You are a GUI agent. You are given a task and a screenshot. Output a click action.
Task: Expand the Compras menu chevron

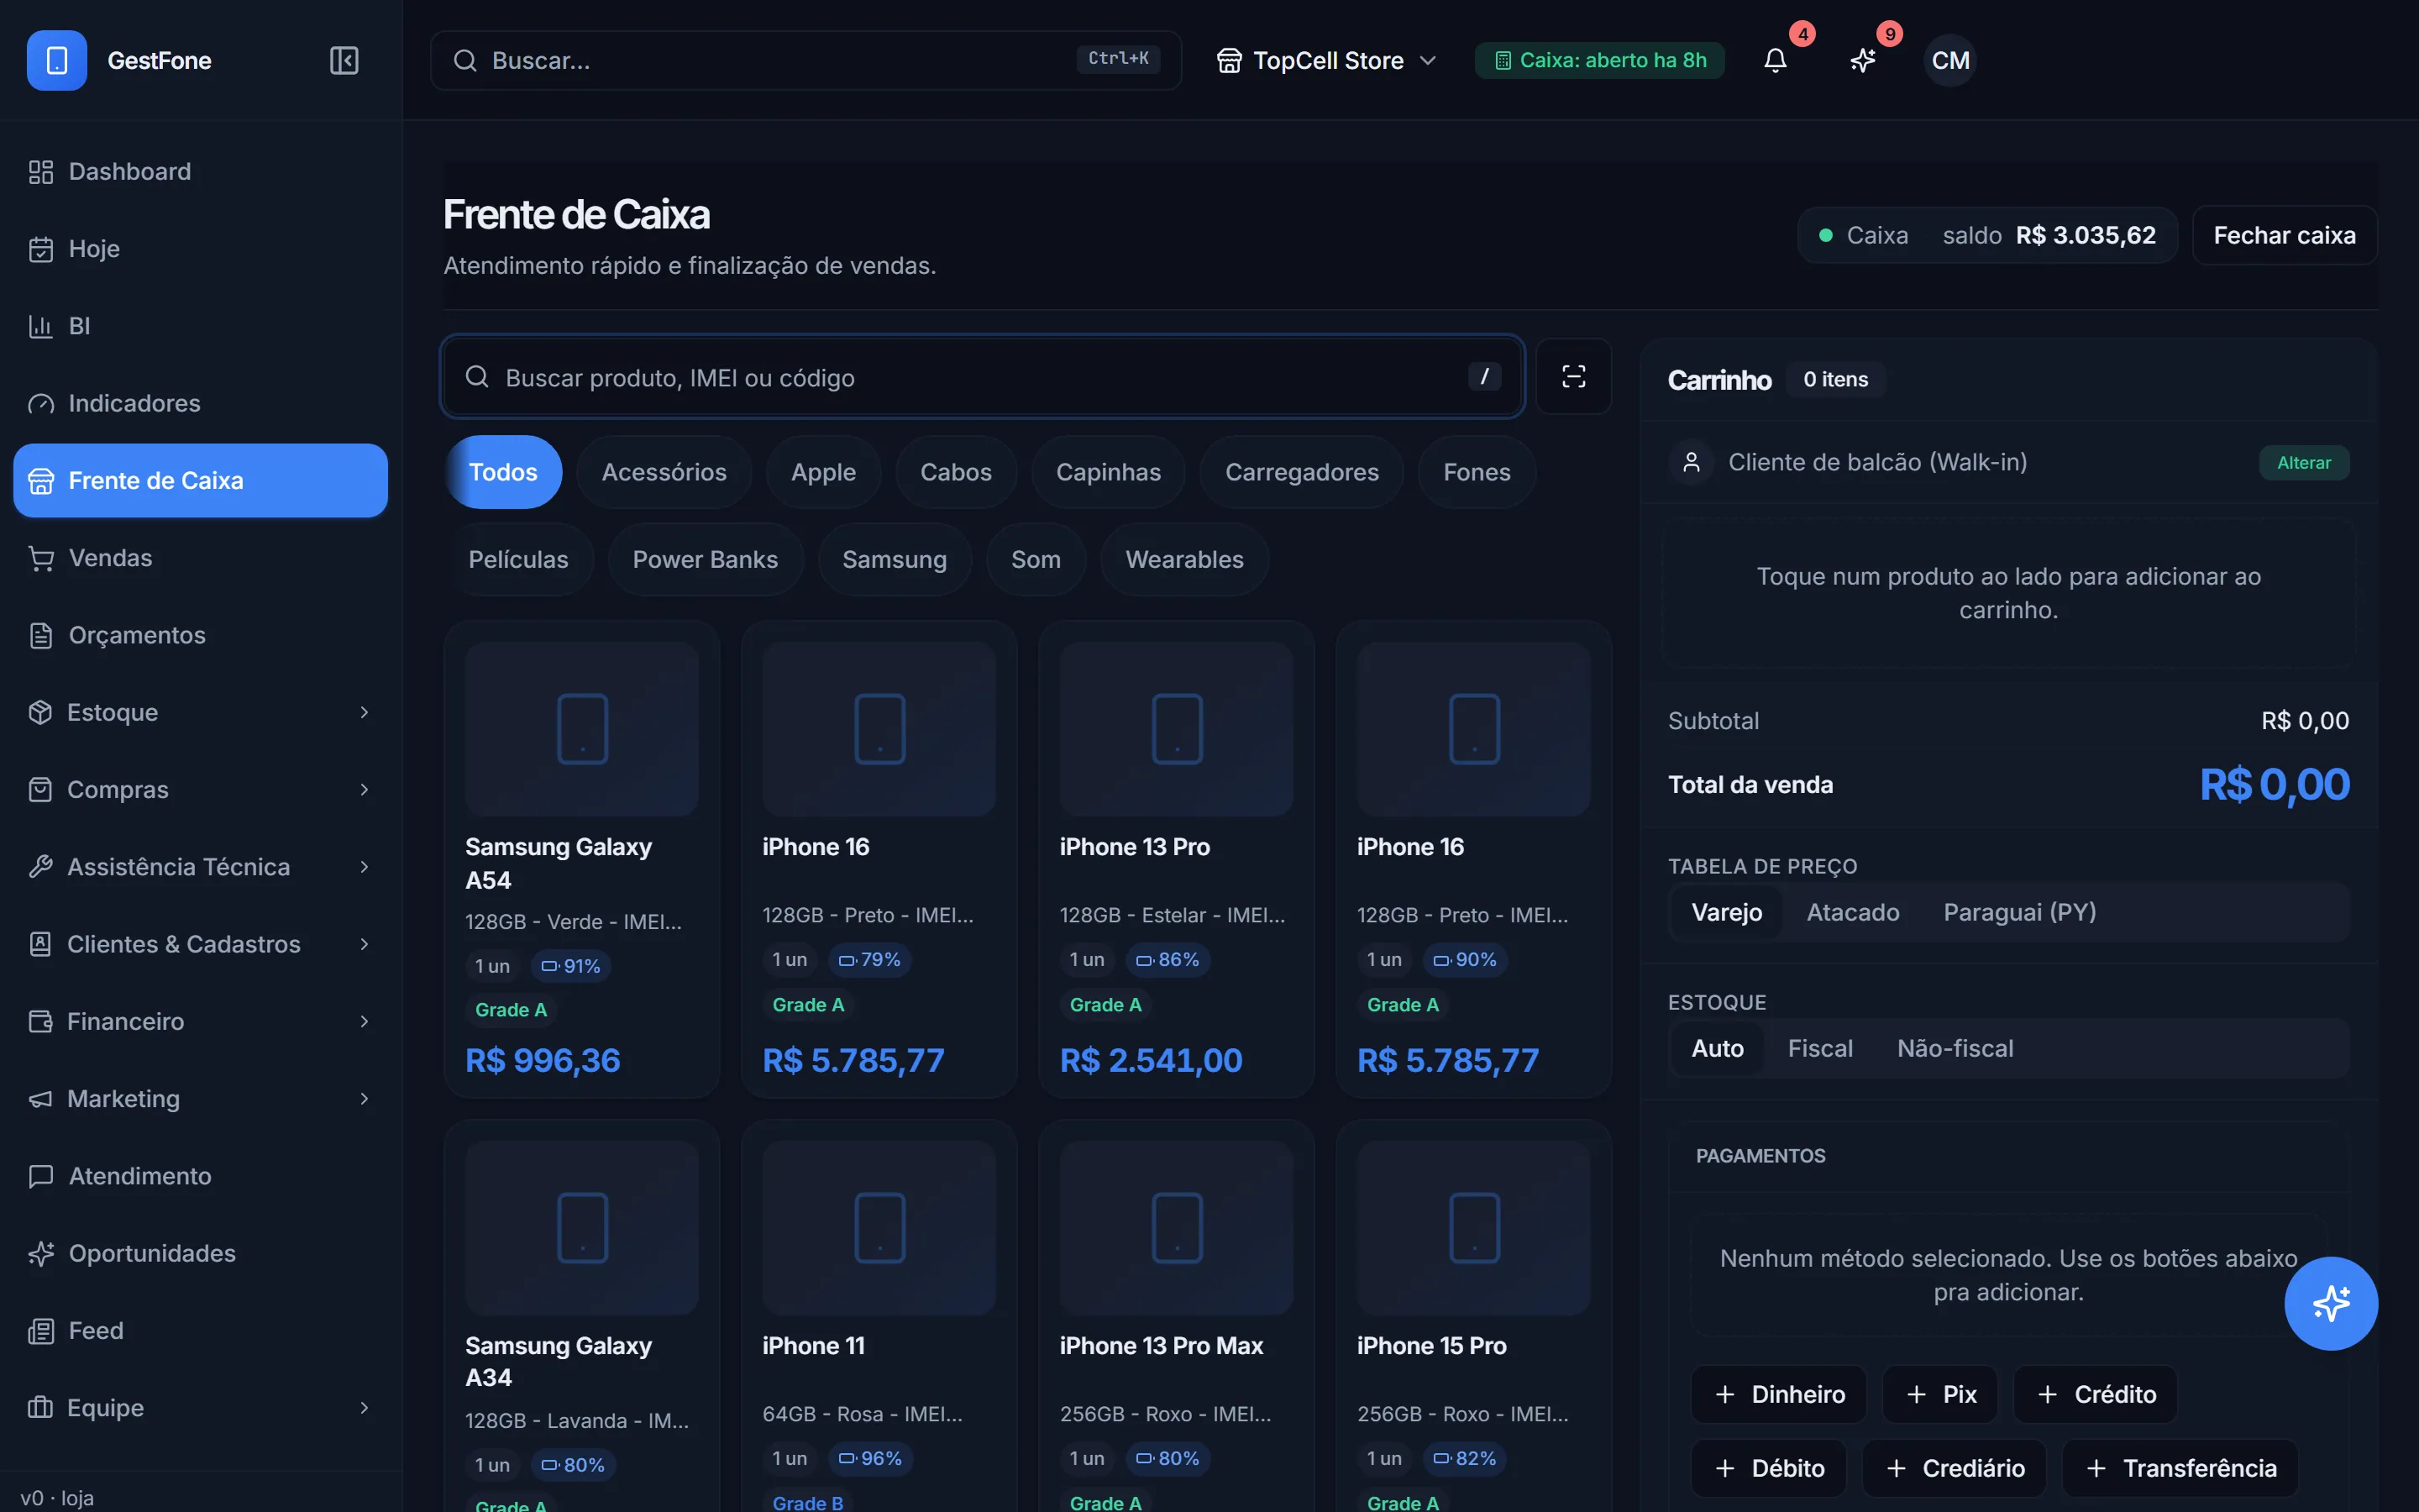point(364,789)
